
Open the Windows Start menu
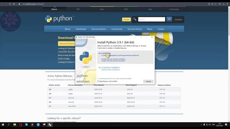click(3, 125)
